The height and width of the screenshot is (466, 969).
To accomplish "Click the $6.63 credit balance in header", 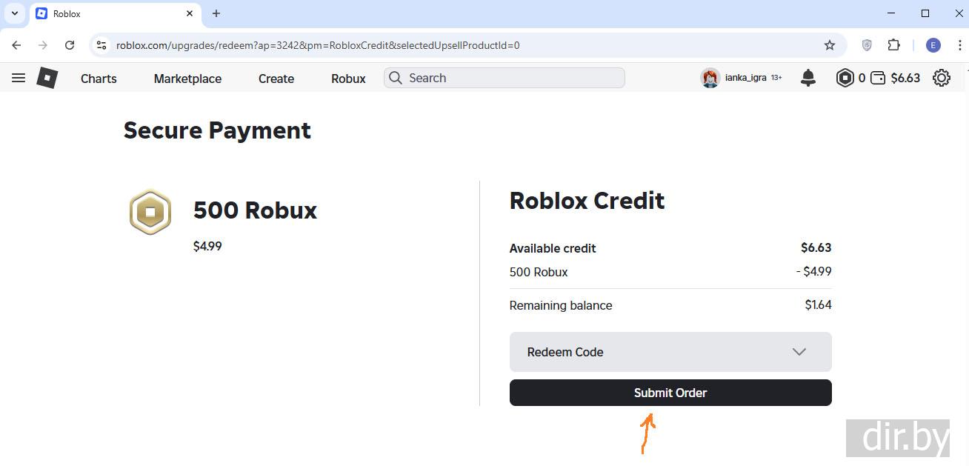I will coord(905,78).
